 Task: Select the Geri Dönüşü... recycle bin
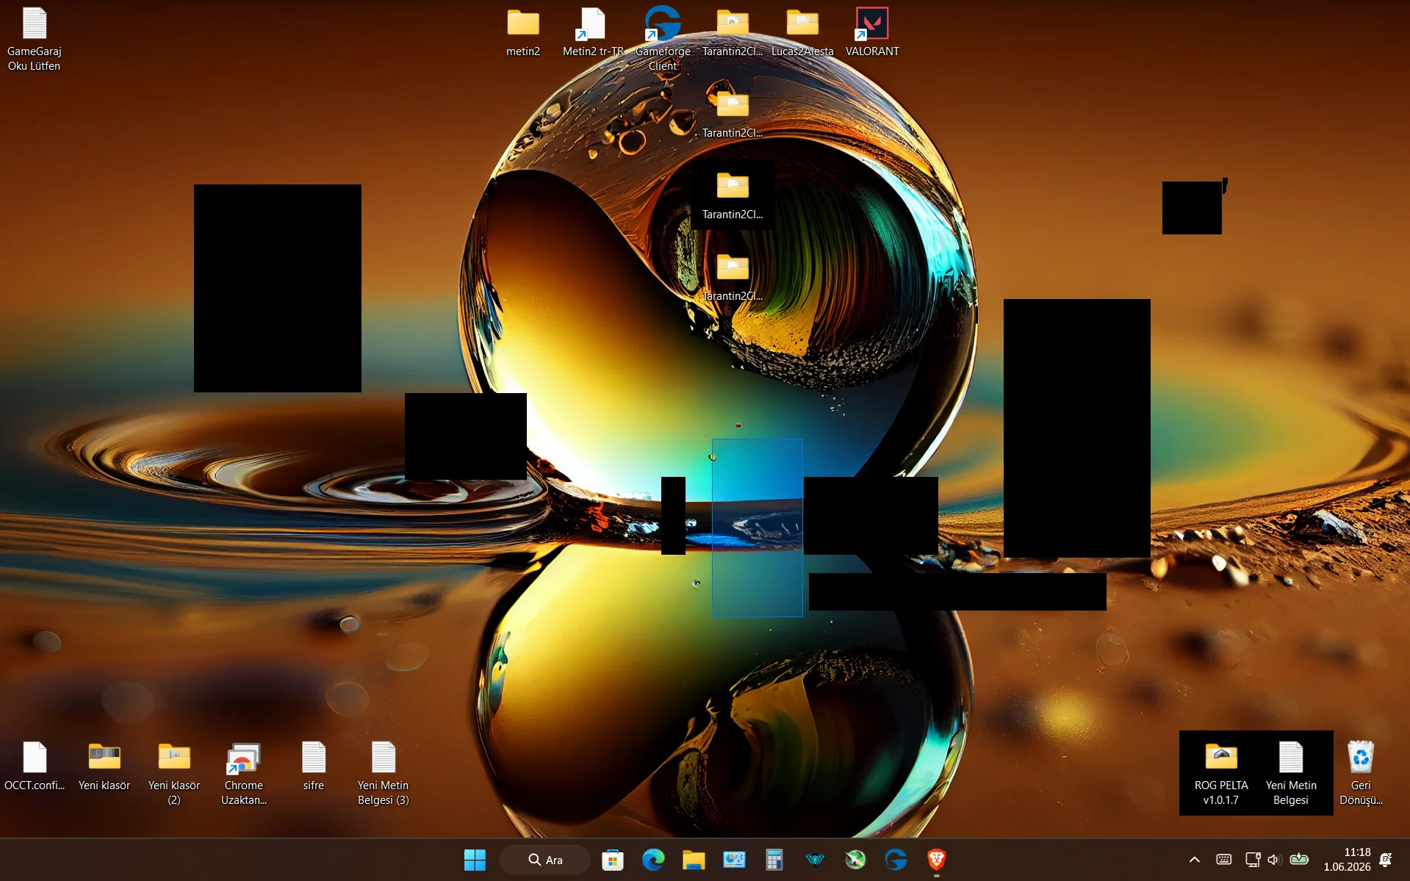[x=1361, y=773]
